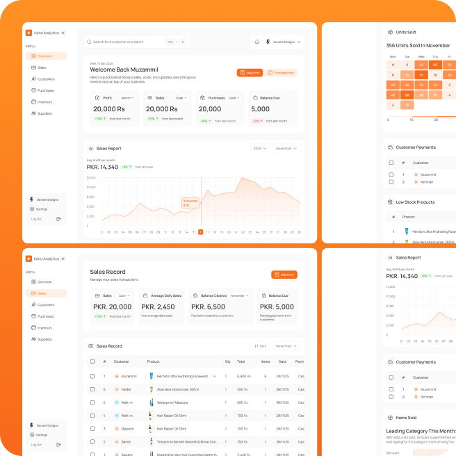Click the Log Out icon in Sales page sidebar
The height and width of the screenshot is (456, 456).
[59, 444]
